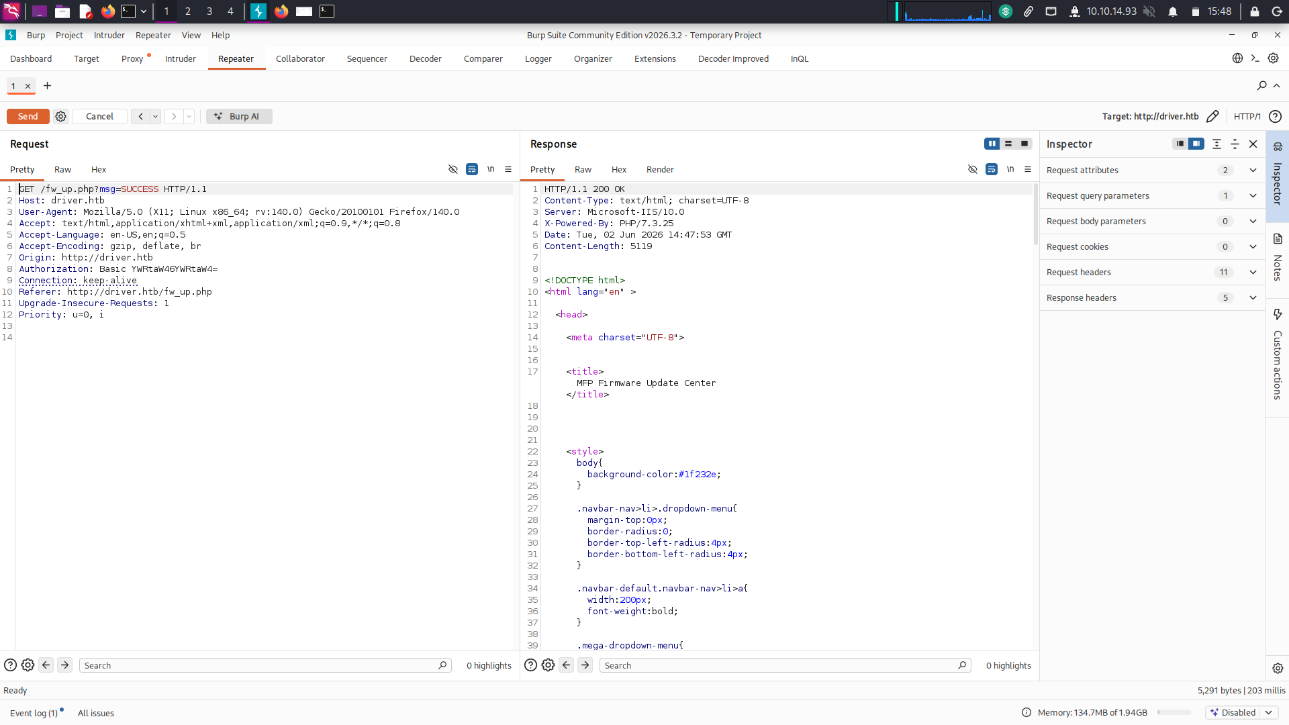The height and width of the screenshot is (725, 1289).
Task: Toggle hidden characters in Request pane
Action: 453,169
